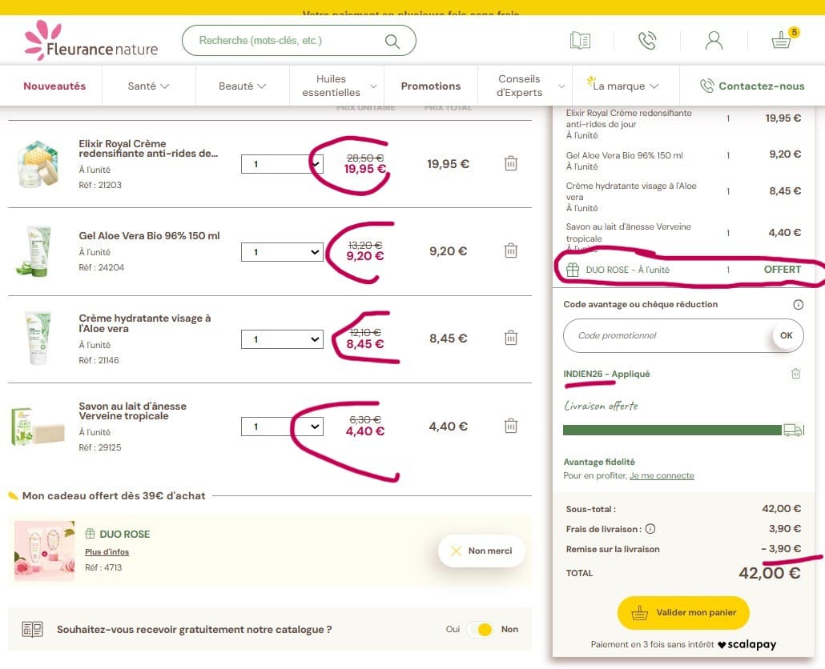The image size is (825, 669).
Task: Open the Nouveautés menu item
Action: tap(54, 86)
